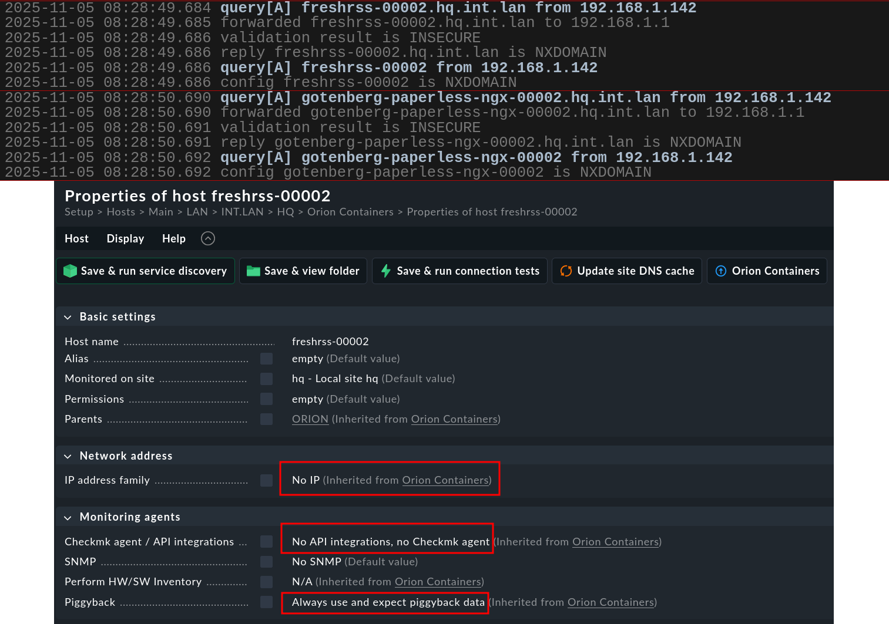Enable the Perform HW/SW Inventory checkbox
This screenshot has height=624, width=889.
tap(267, 582)
